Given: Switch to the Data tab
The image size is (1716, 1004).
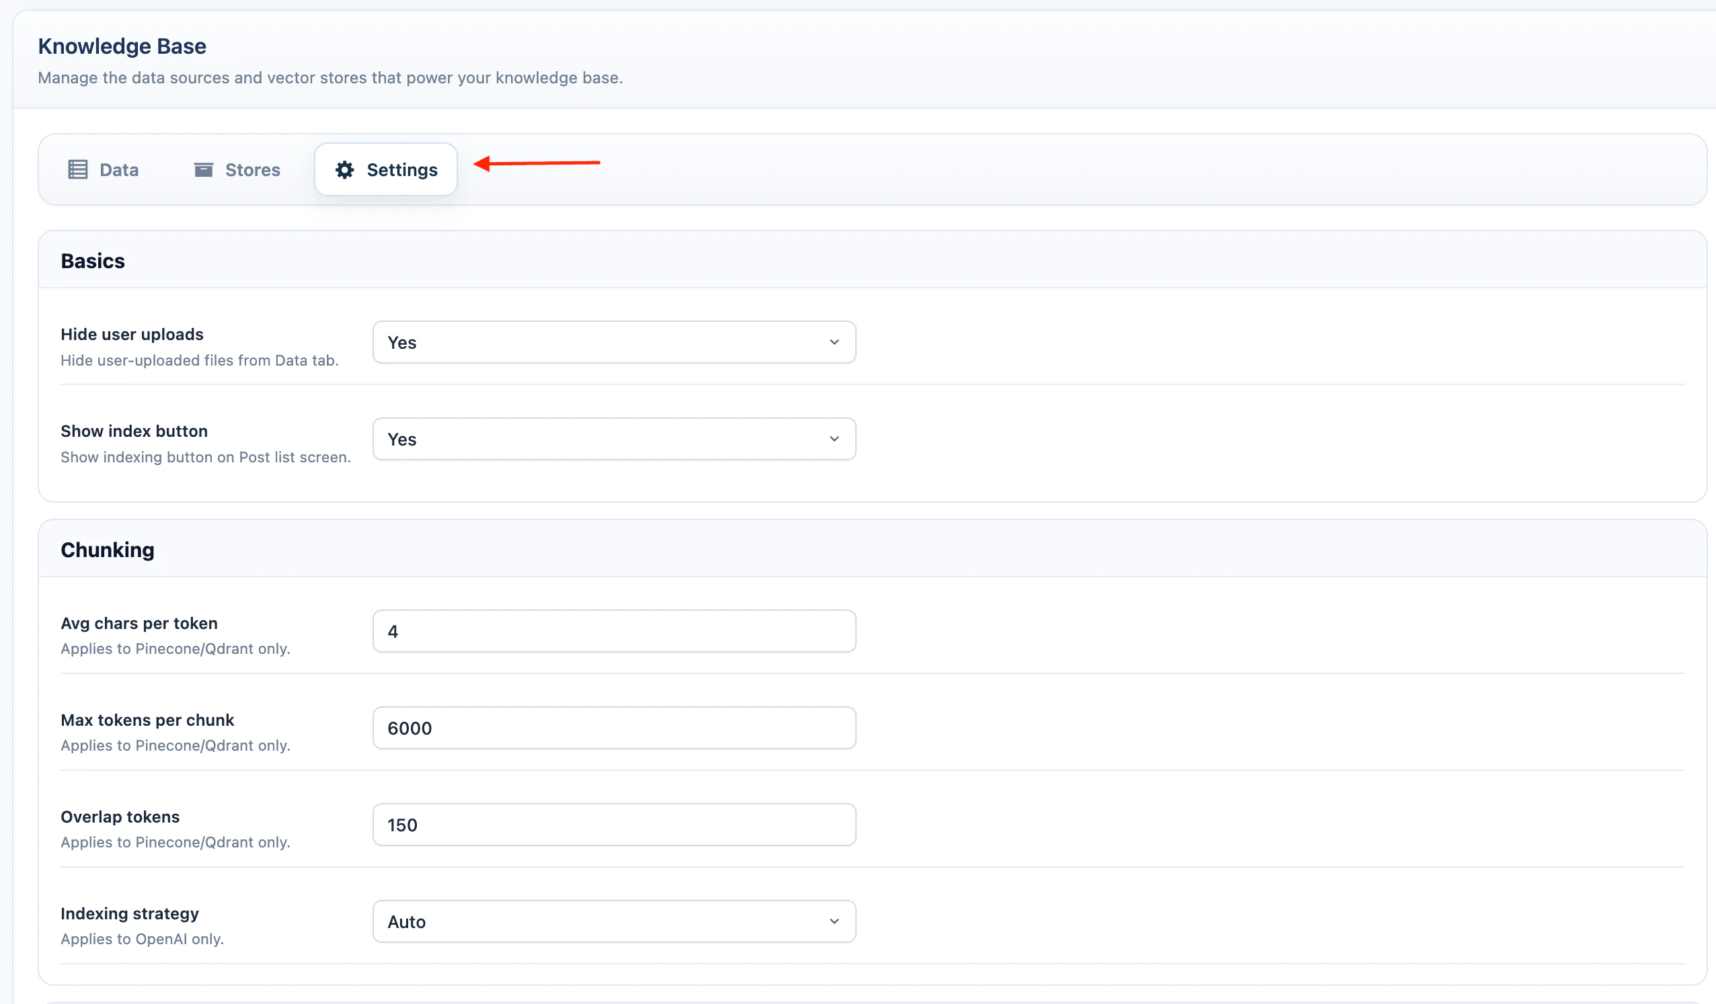Looking at the screenshot, I should click(104, 169).
